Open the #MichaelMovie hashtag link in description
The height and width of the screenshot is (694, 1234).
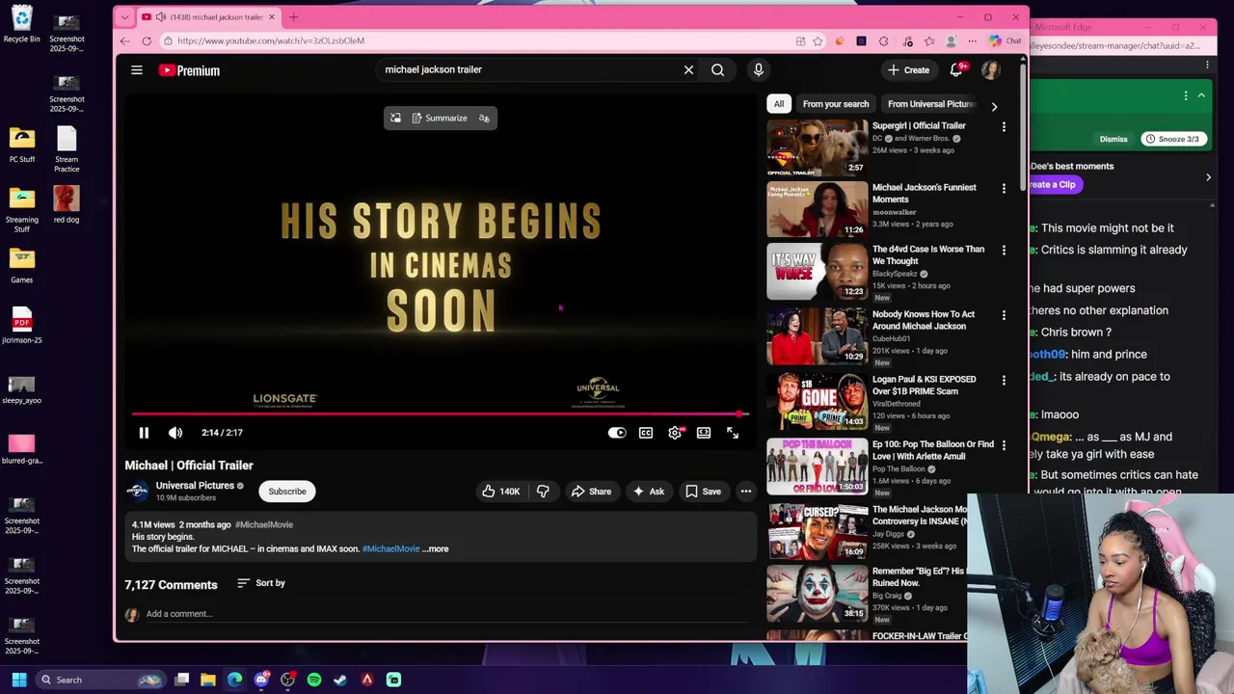point(390,548)
